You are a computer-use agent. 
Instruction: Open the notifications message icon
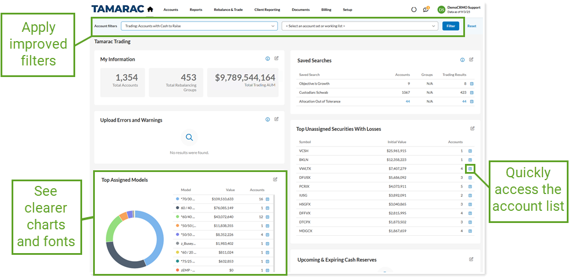pyautogui.click(x=426, y=10)
